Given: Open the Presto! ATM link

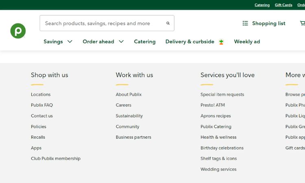Looking at the screenshot, I should 213,105.
